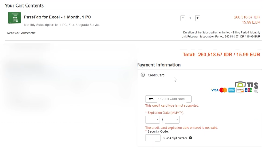
Task: Click the American Express logo
Action: [x=231, y=90]
